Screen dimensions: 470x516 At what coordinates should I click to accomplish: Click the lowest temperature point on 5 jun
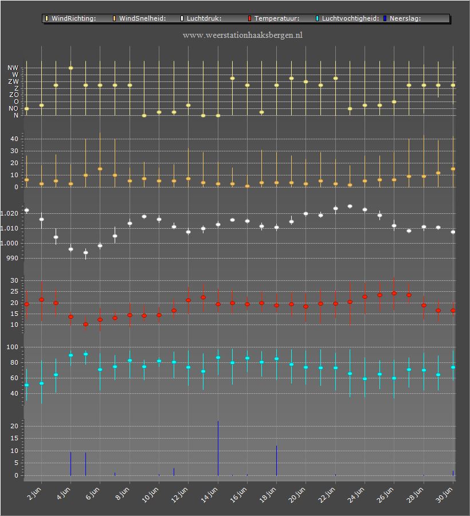click(85, 325)
